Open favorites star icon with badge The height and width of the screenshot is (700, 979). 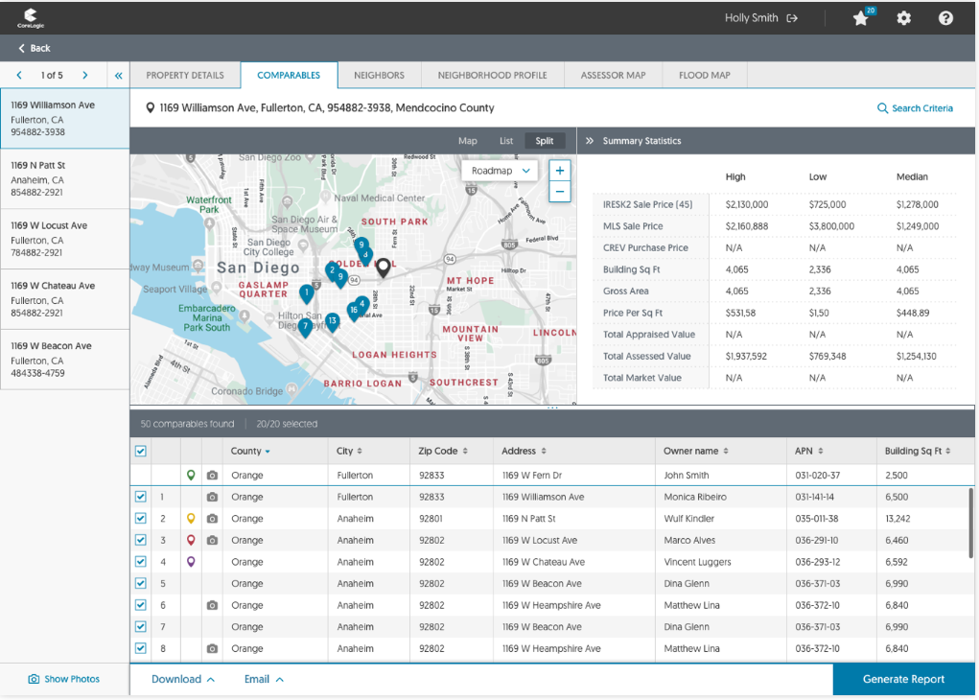(861, 18)
